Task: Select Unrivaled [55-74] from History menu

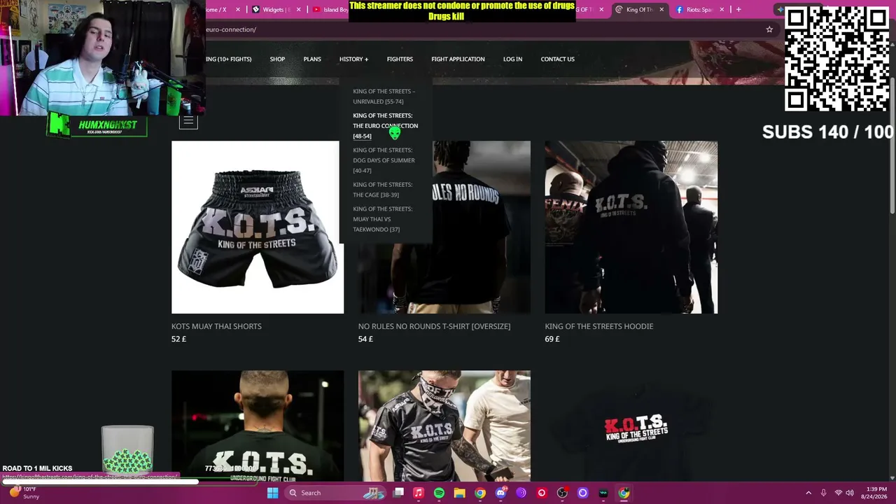Action: (384, 96)
